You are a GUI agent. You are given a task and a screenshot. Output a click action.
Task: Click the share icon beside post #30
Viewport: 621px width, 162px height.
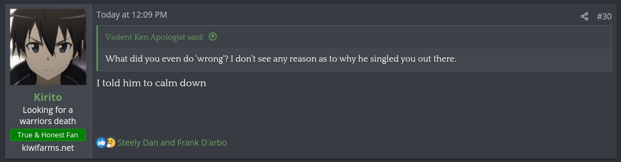[x=584, y=16]
